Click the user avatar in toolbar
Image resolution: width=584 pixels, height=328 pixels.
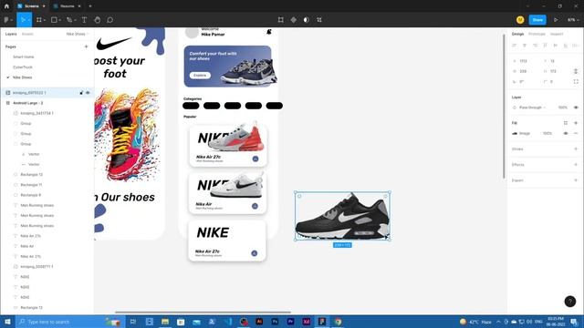point(520,20)
